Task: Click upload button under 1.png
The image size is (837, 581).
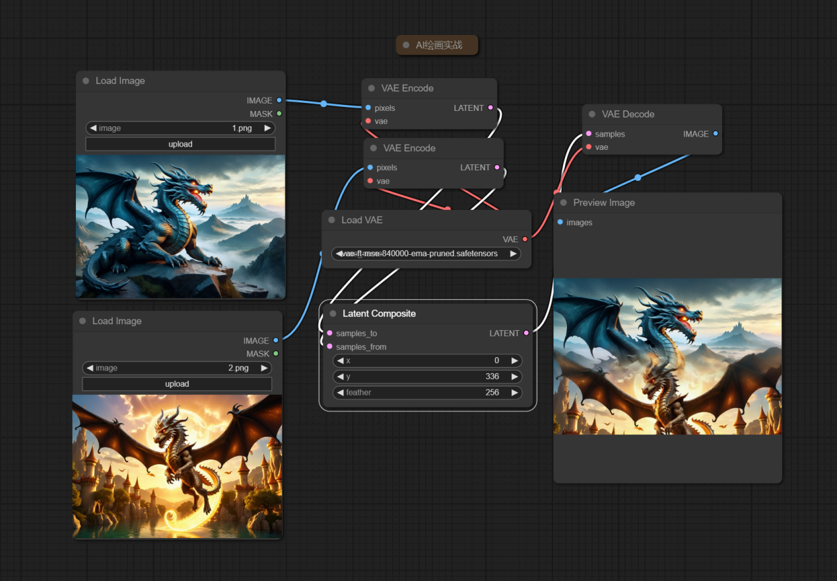Action: tap(180, 144)
